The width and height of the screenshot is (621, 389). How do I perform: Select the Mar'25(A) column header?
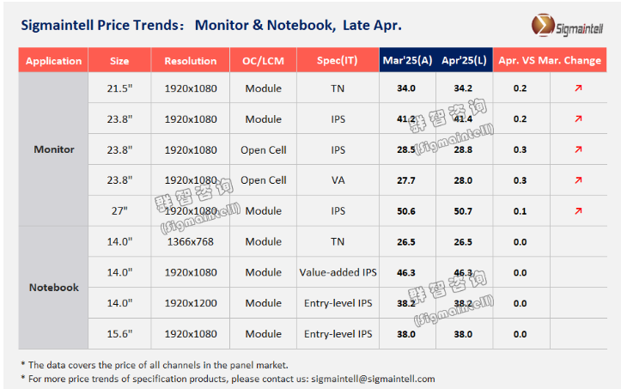(x=407, y=61)
